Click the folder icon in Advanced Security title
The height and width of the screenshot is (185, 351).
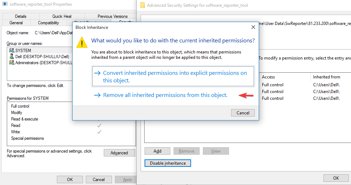point(143,5)
